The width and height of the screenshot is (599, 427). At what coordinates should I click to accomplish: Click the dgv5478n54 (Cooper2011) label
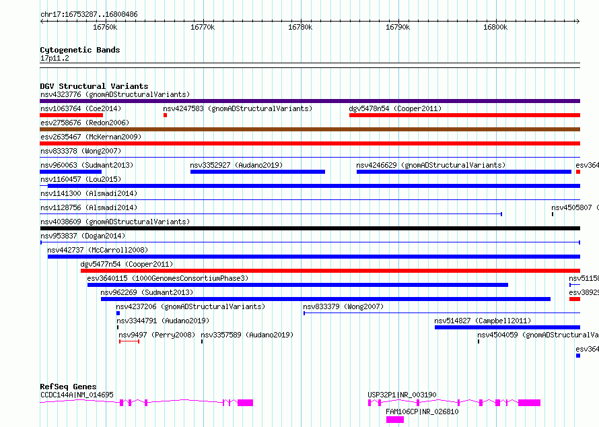pyautogui.click(x=395, y=108)
